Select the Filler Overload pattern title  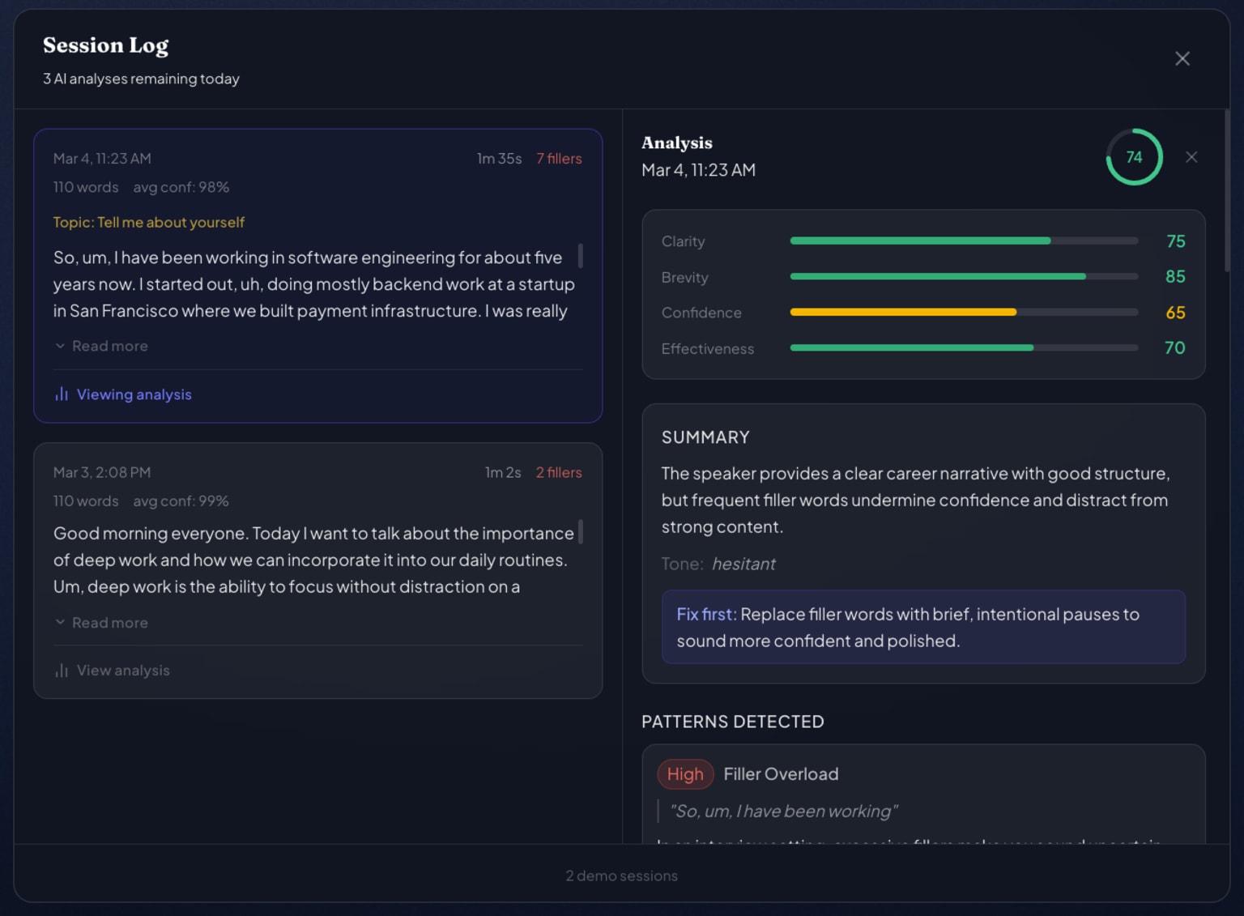(x=781, y=774)
